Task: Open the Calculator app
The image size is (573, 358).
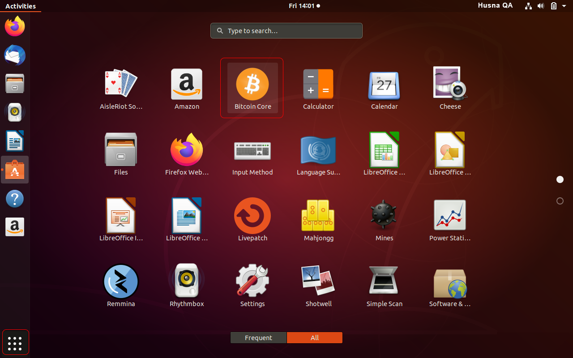Action: point(318,89)
